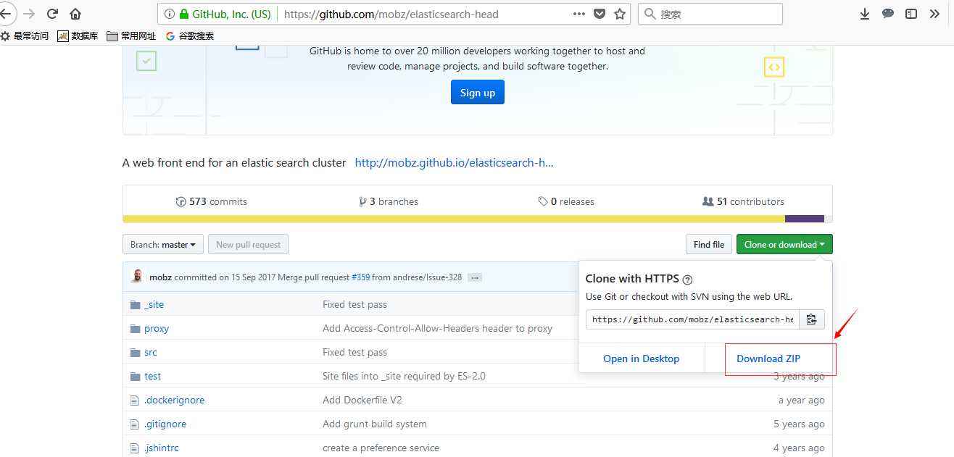Open the page actions three-dot menu
The width and height of the screenshot is (954, 457).
point(578,14)
